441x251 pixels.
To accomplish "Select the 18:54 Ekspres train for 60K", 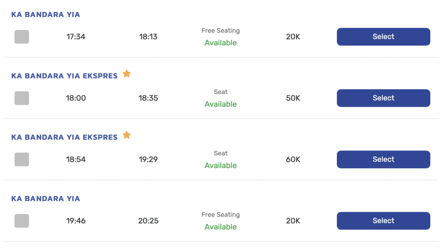I will 383,160.
